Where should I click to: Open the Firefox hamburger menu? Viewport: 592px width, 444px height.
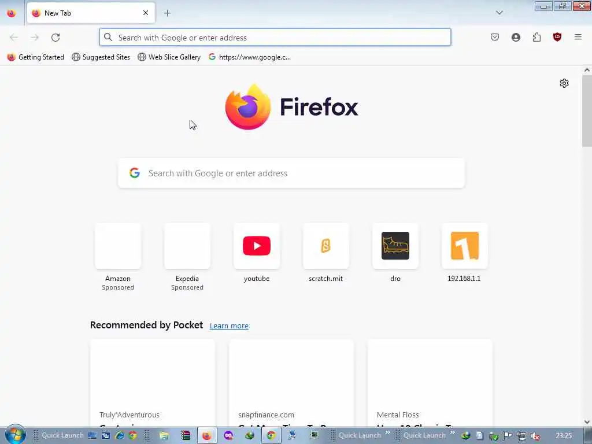tap(578, 37)
